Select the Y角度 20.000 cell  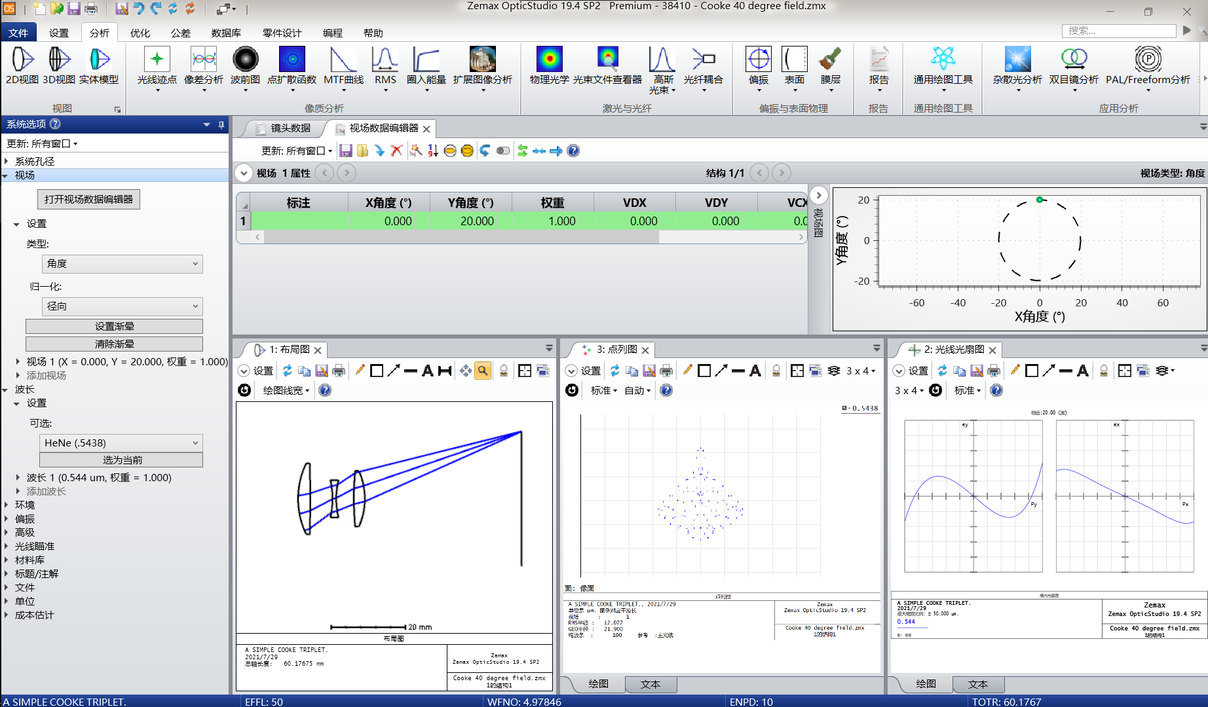(471, 221)
